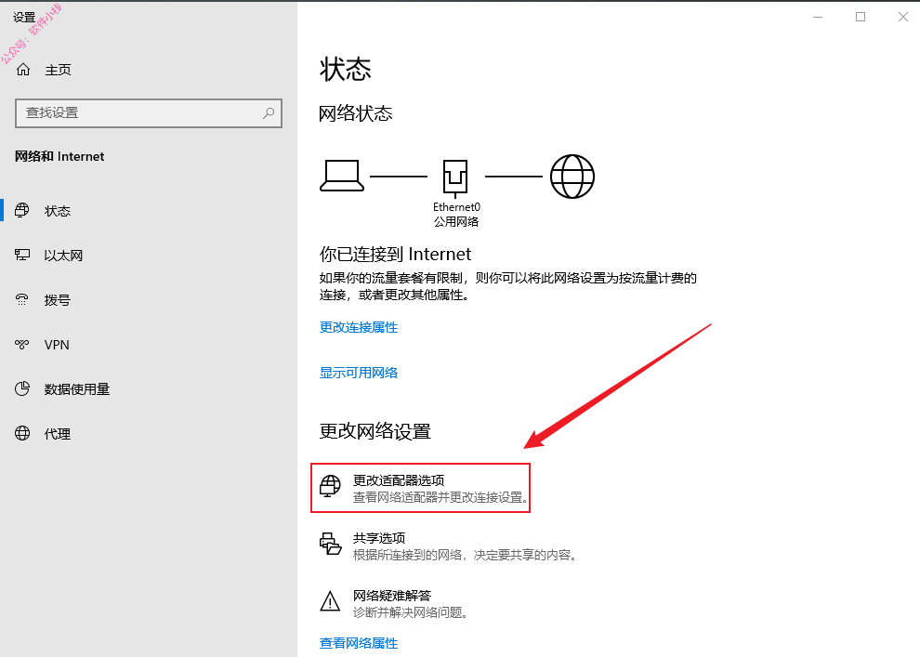Open the 查看网络属性 link

(x=359, y=643)
